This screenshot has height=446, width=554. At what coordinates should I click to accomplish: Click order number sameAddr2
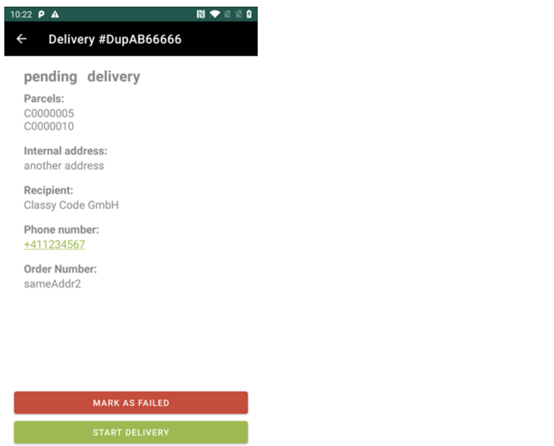click(52, 284)
